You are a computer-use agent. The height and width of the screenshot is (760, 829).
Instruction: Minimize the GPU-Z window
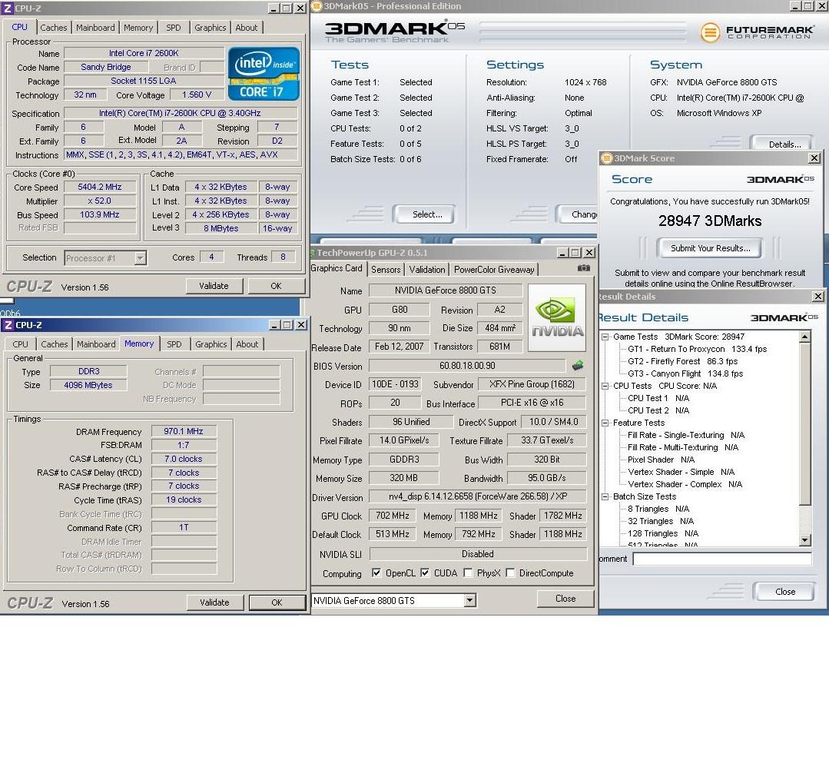click(x=562, y=253)
